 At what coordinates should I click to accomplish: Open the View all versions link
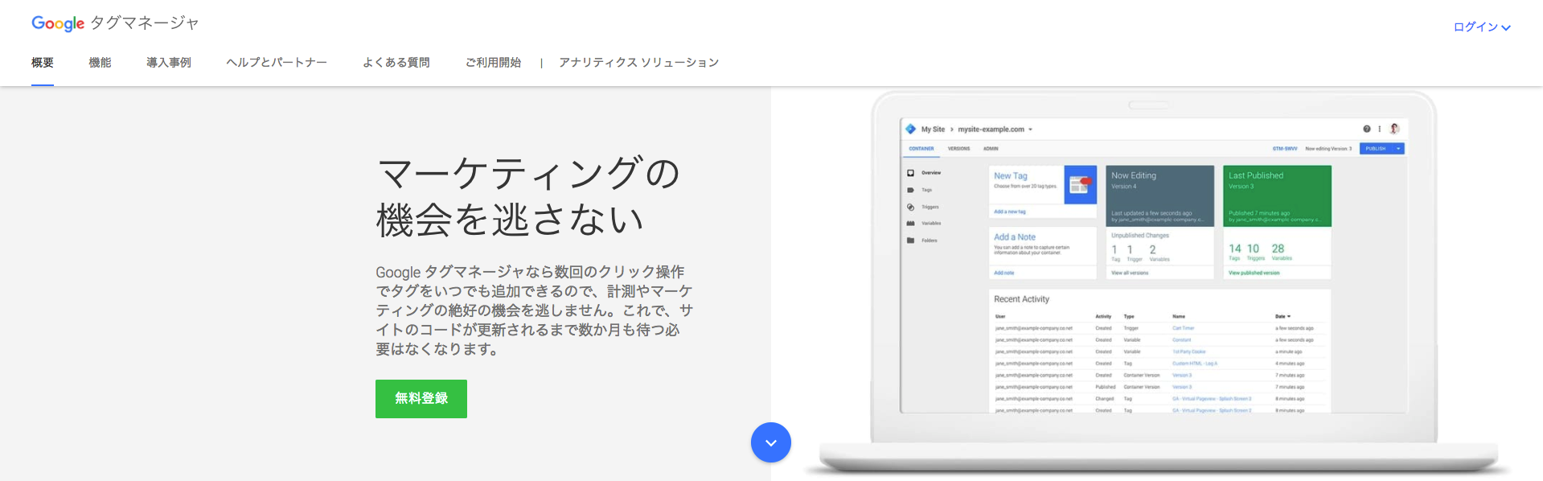tap(1130, 273)
